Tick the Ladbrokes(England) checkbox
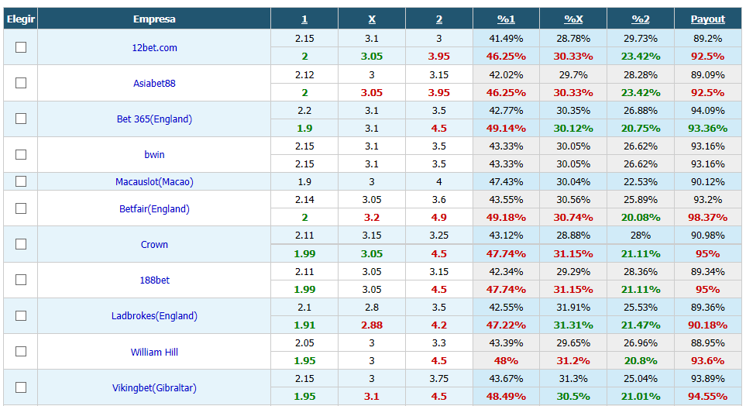The image size is (746, 406). (21, 316)
